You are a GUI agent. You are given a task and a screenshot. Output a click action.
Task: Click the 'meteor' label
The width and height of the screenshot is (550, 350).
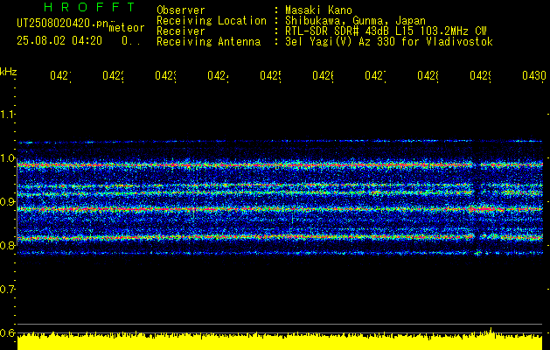(x=126, y=28)
